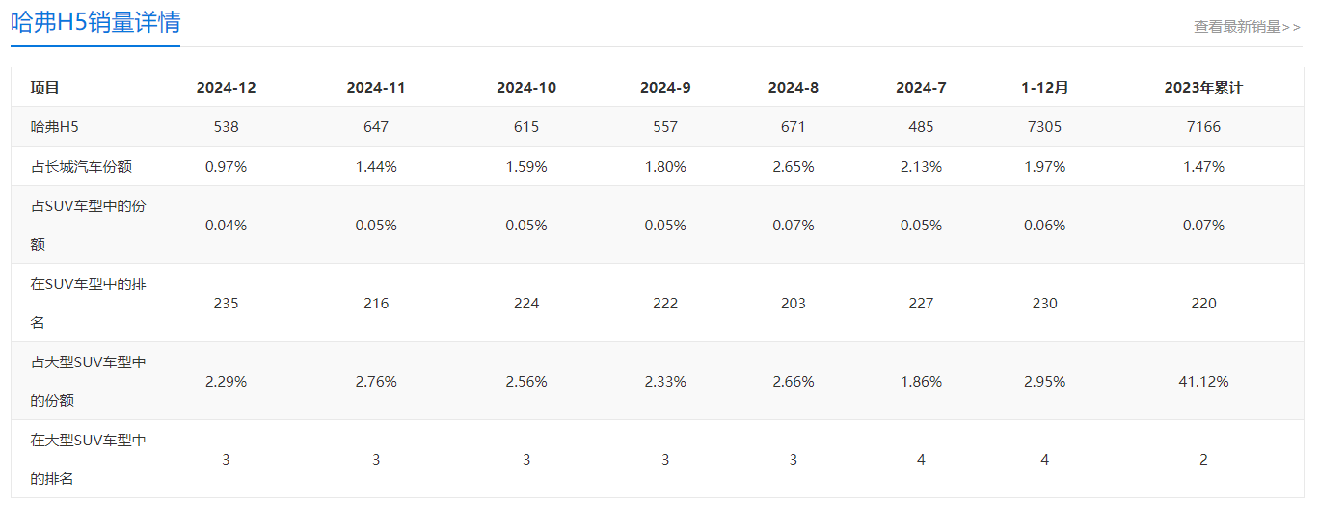Click the 2024-9 column header

coord(665,88)
